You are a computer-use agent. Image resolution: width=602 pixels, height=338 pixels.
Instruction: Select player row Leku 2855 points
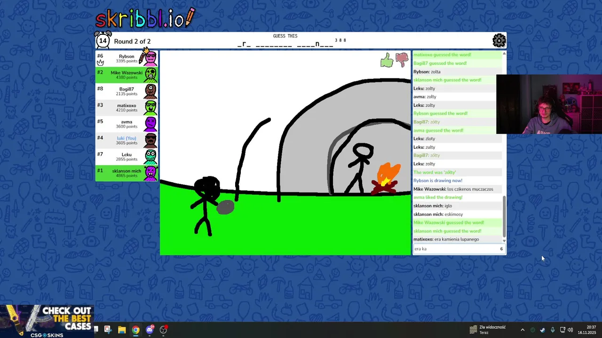(127, 157)
